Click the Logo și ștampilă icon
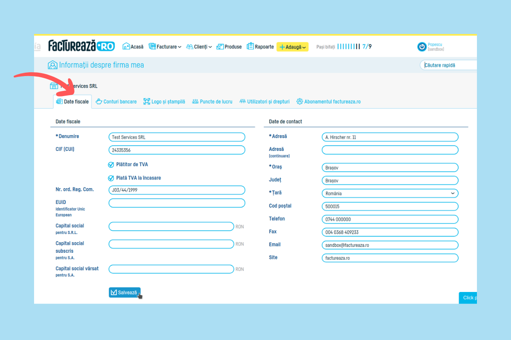Viewport: 511px width, 340px height. pyautogui.click(x=147, y=102)
